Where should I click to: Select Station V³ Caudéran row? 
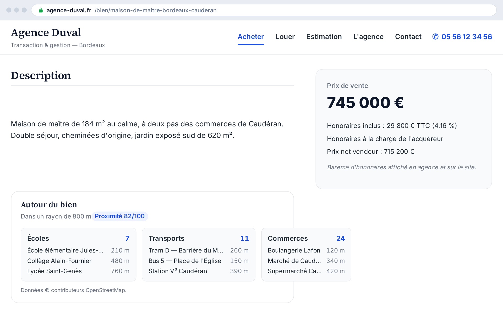[x=199, y=271]
